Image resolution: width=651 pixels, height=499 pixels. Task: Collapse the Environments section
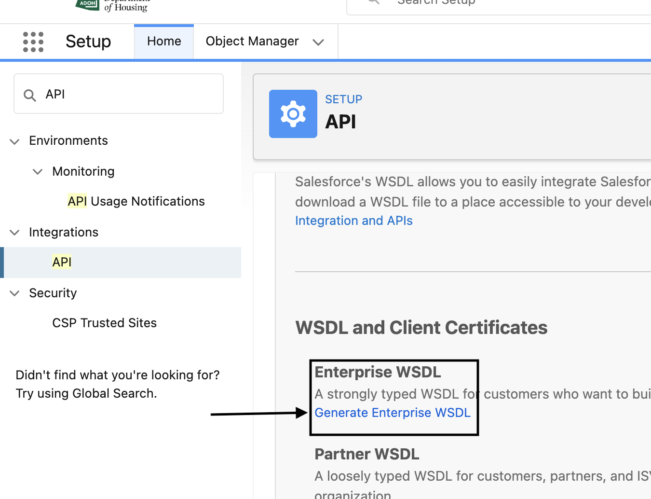(15, 141)
